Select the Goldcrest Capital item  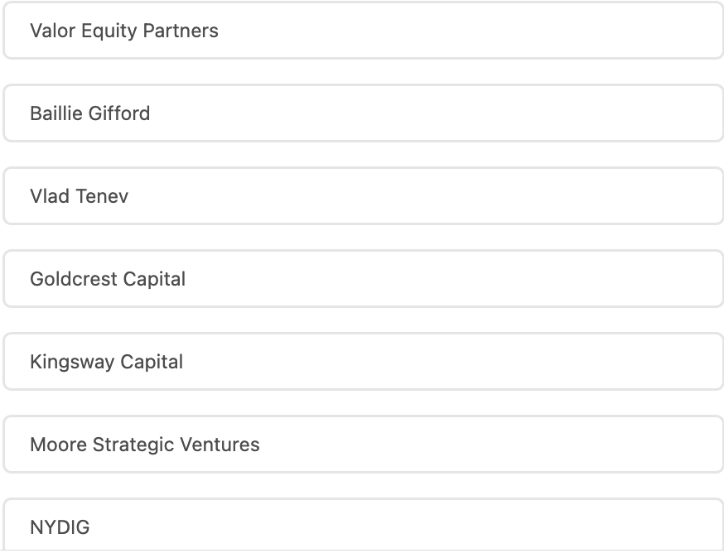(x=363, y=279)
